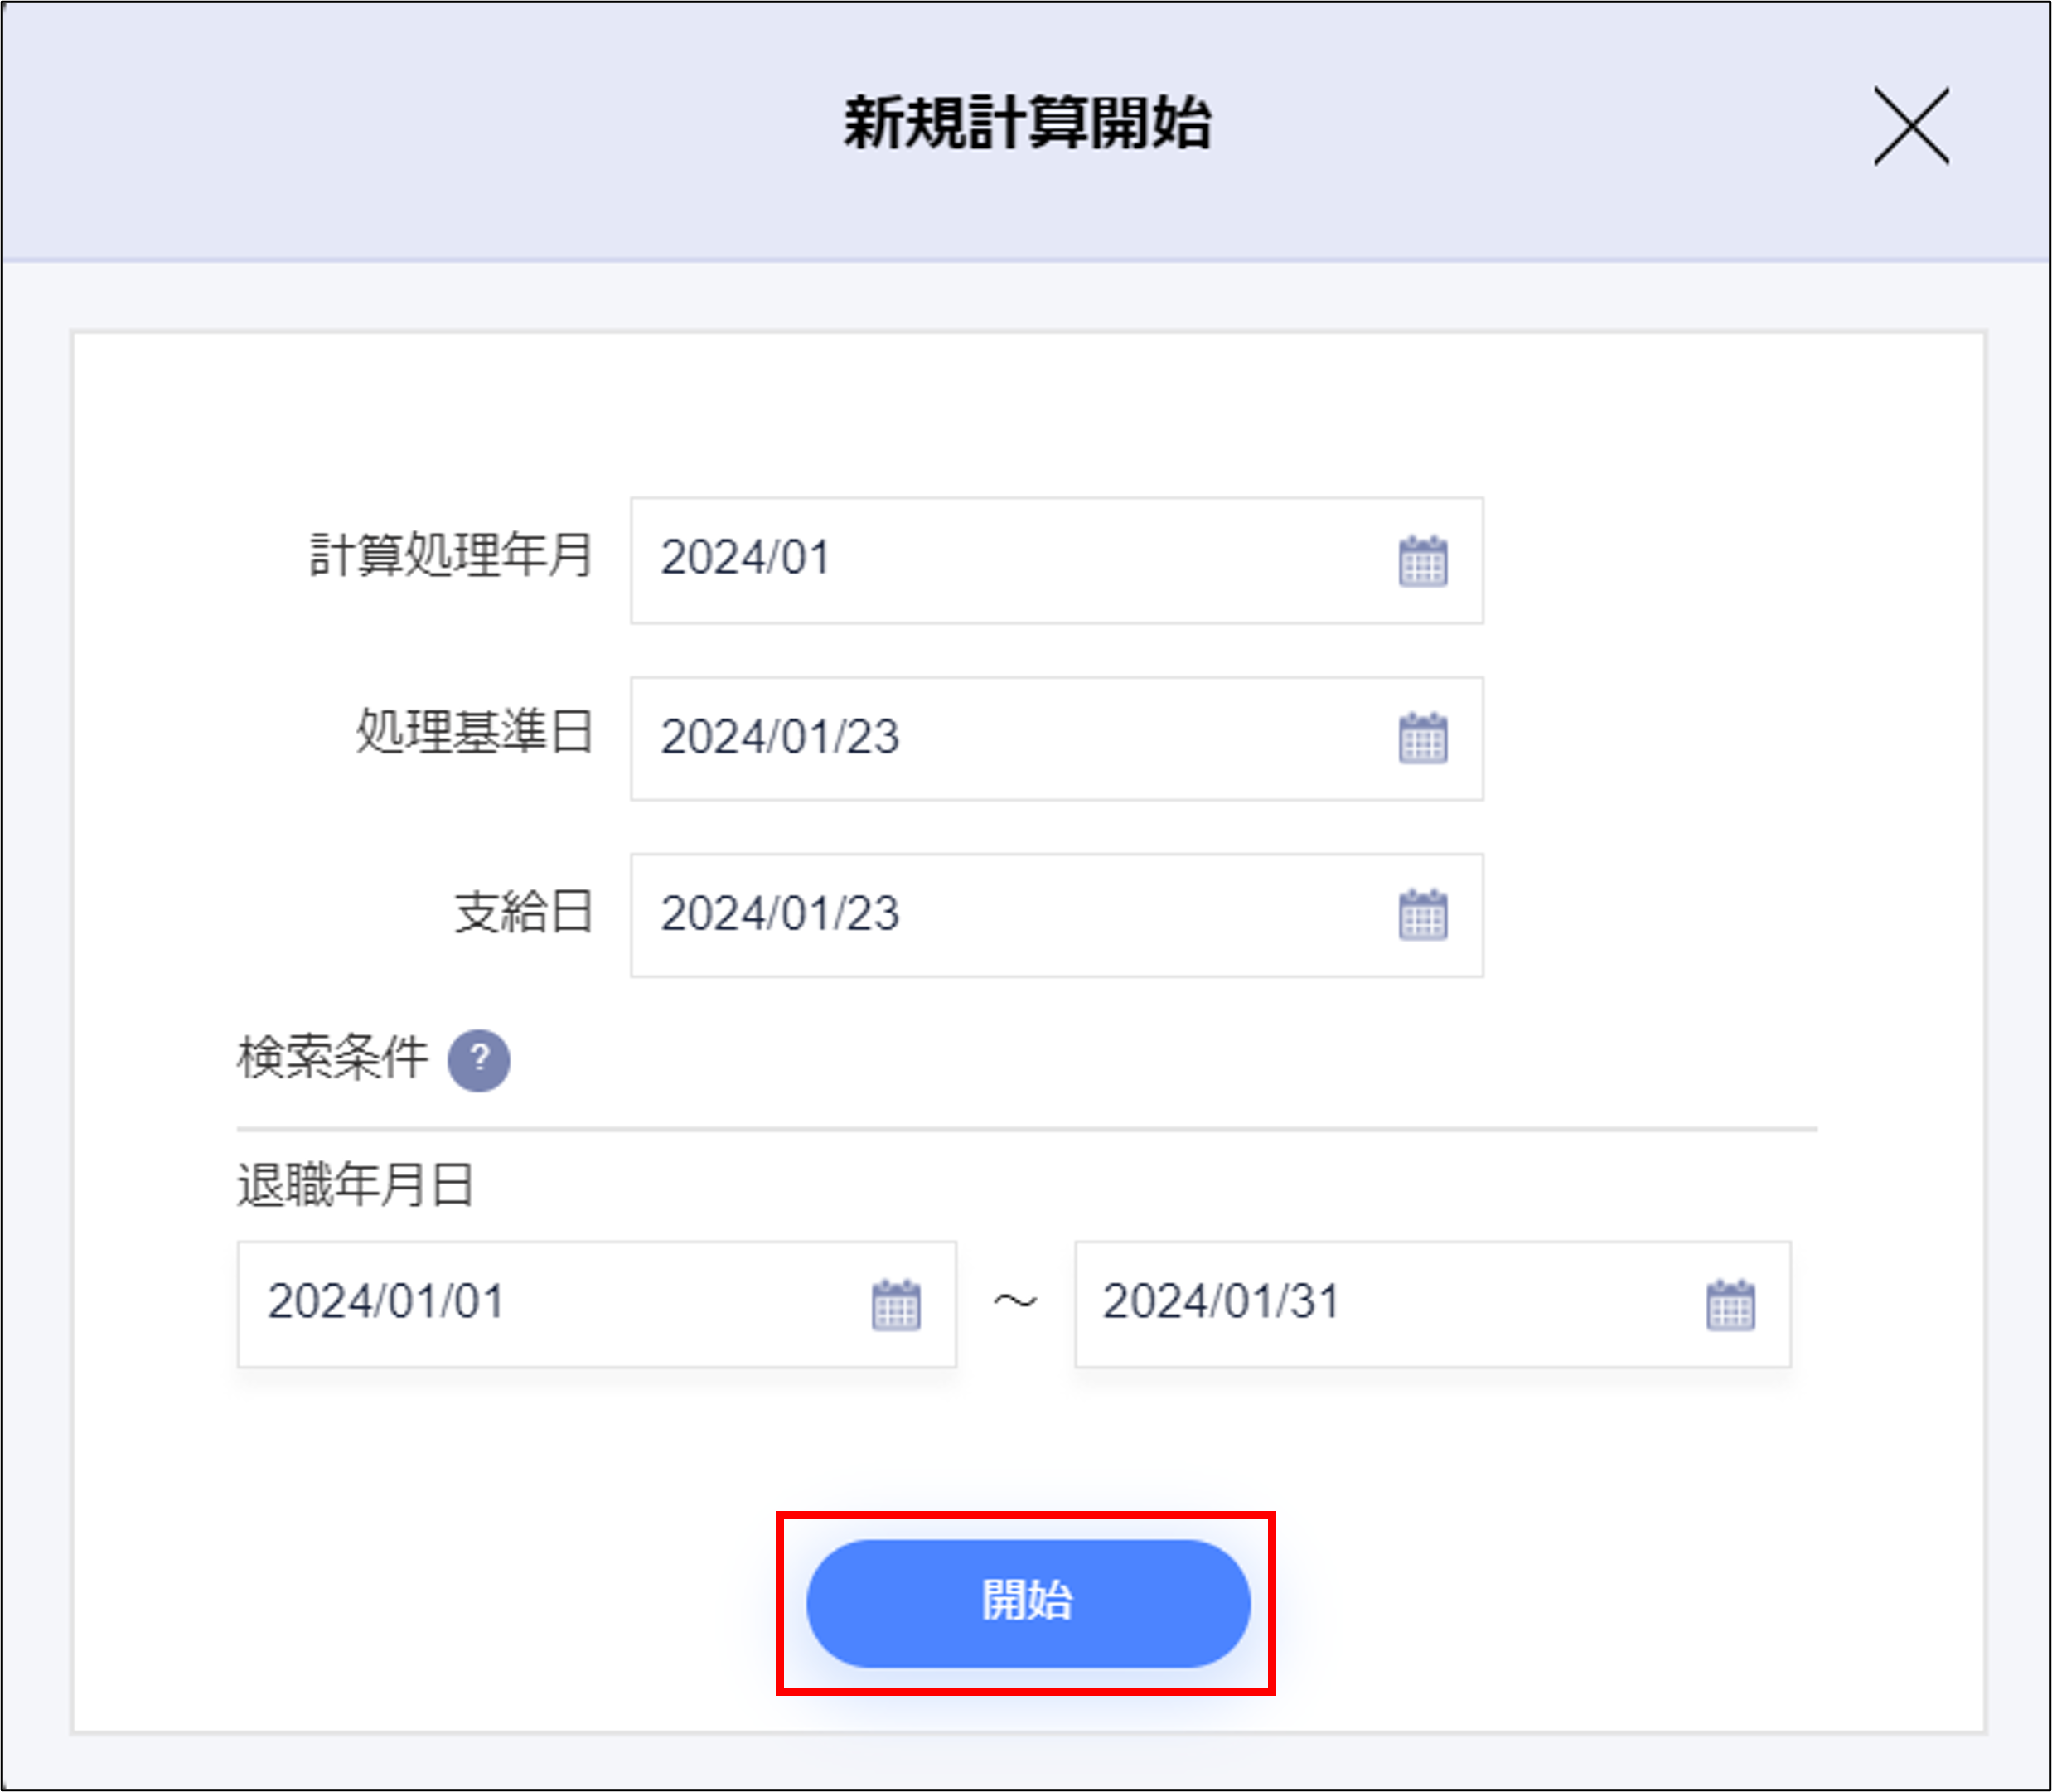Screen dimensions: 2052x1792
Task: Focus the 処理基準日 date text 2024/01/23
Action: pyautogui.click(x=780, y=737)
